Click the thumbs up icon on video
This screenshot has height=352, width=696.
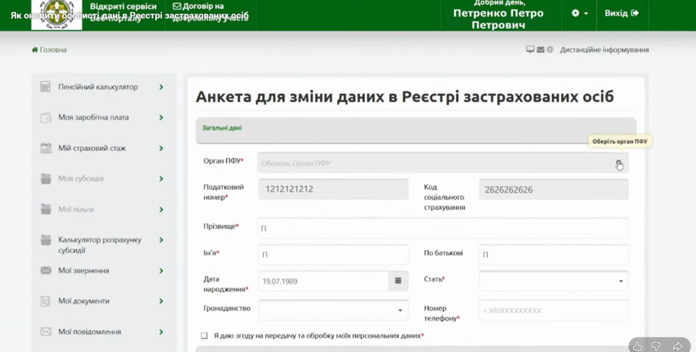(637, 346)
